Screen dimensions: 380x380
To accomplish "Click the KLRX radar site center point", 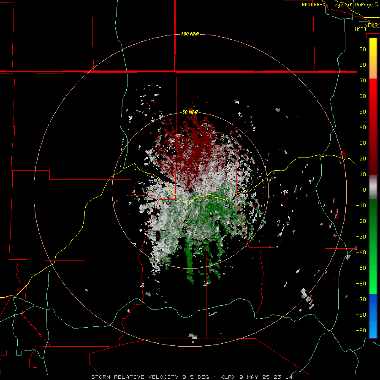I will [191, 191].
